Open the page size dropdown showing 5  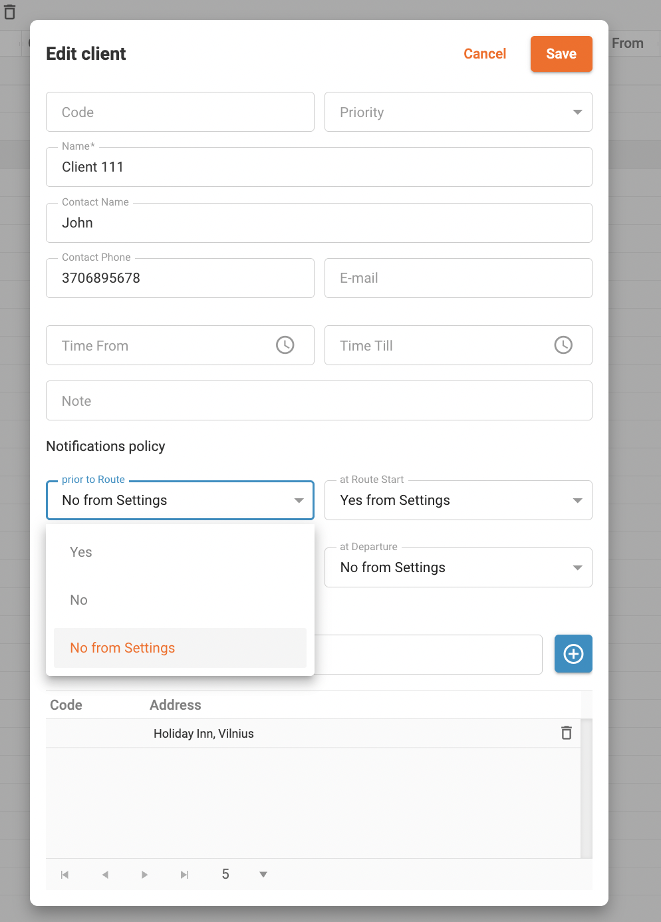(x=263, y=875)
